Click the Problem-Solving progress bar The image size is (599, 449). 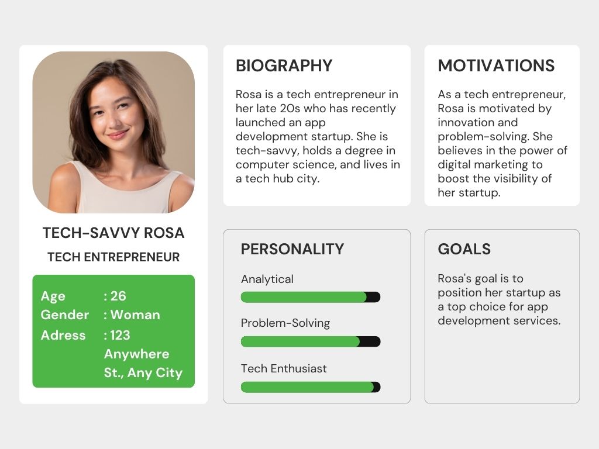311,341
